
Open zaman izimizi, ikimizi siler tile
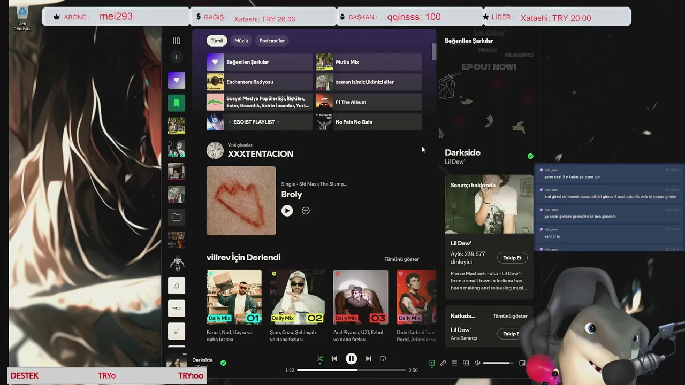pyautogui.click(x=369, y=82)
